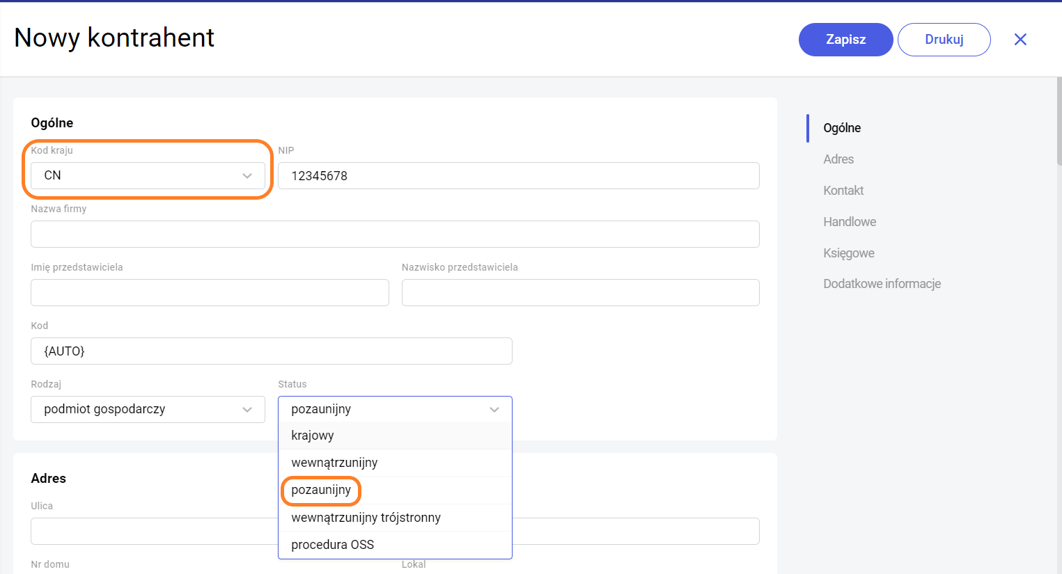The width and height of the screenshot is (1062, 574).
Task: Select krajowy status option
Action: pyautogui.click(x=313, y=436)
